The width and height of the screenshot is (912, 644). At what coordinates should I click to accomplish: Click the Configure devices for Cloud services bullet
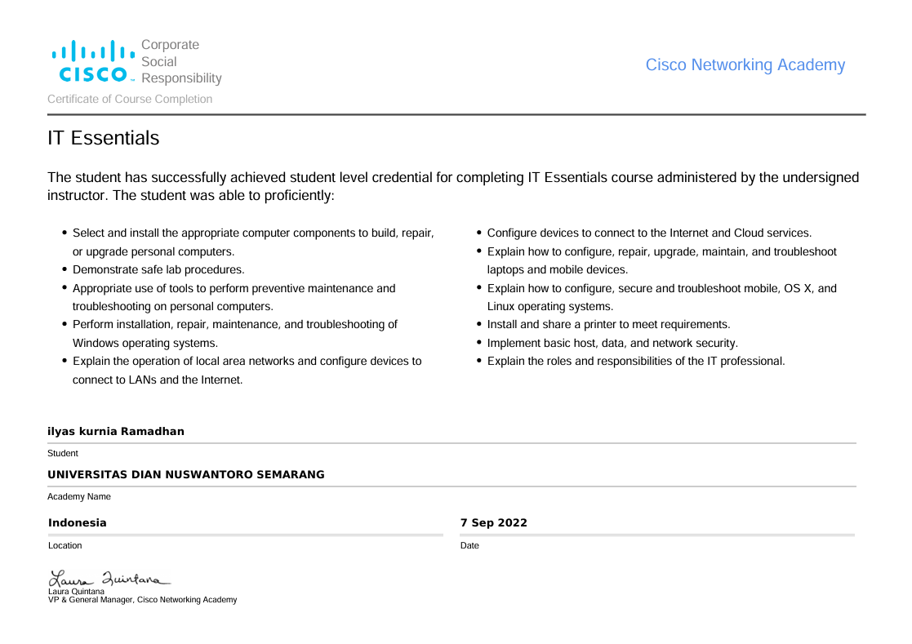point(649,233)
